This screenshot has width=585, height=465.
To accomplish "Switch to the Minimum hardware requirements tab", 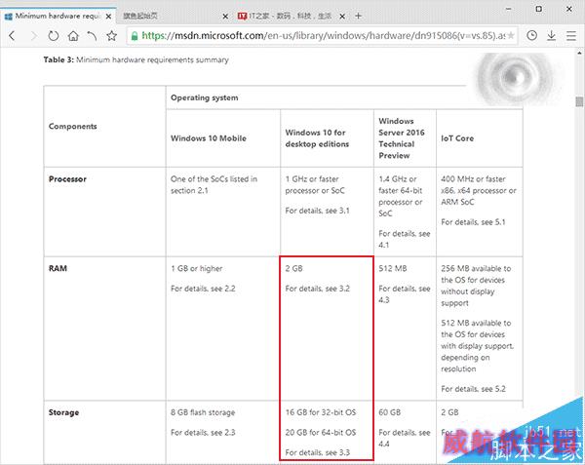I will pyautogui.click(x=58, y=16).
